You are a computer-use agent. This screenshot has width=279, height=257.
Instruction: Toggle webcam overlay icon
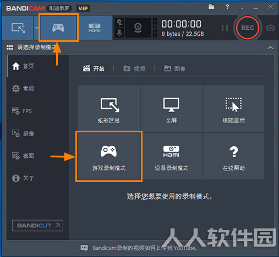pos(138,28)
